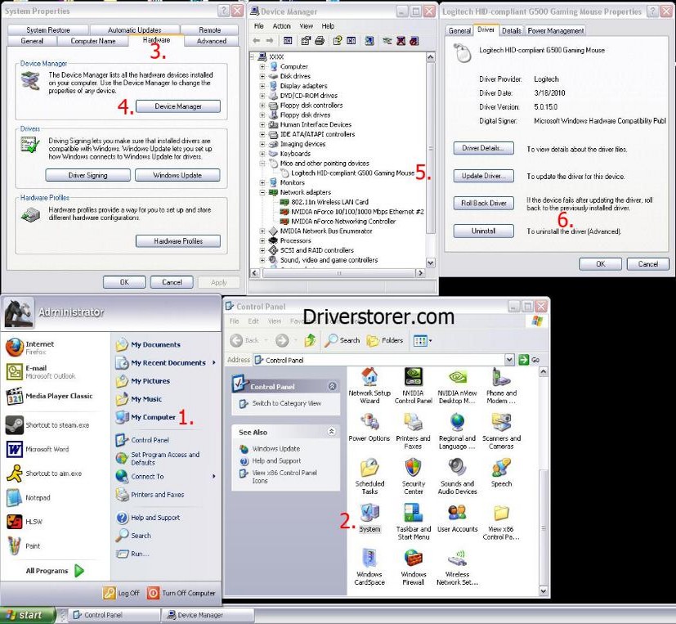Click the Uninstall driver button
The image size is (676, 624).
pyautogui.click(x=484, y=231)
